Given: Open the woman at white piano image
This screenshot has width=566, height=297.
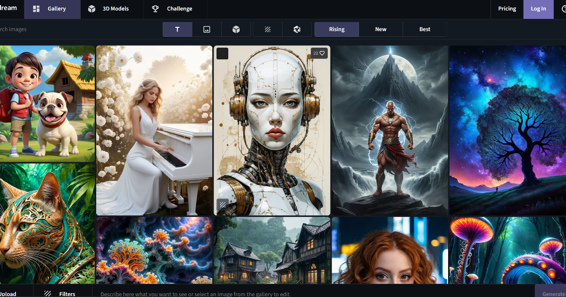Looking at the screenshot, I should pyautogui.click(x=154, y=130).
